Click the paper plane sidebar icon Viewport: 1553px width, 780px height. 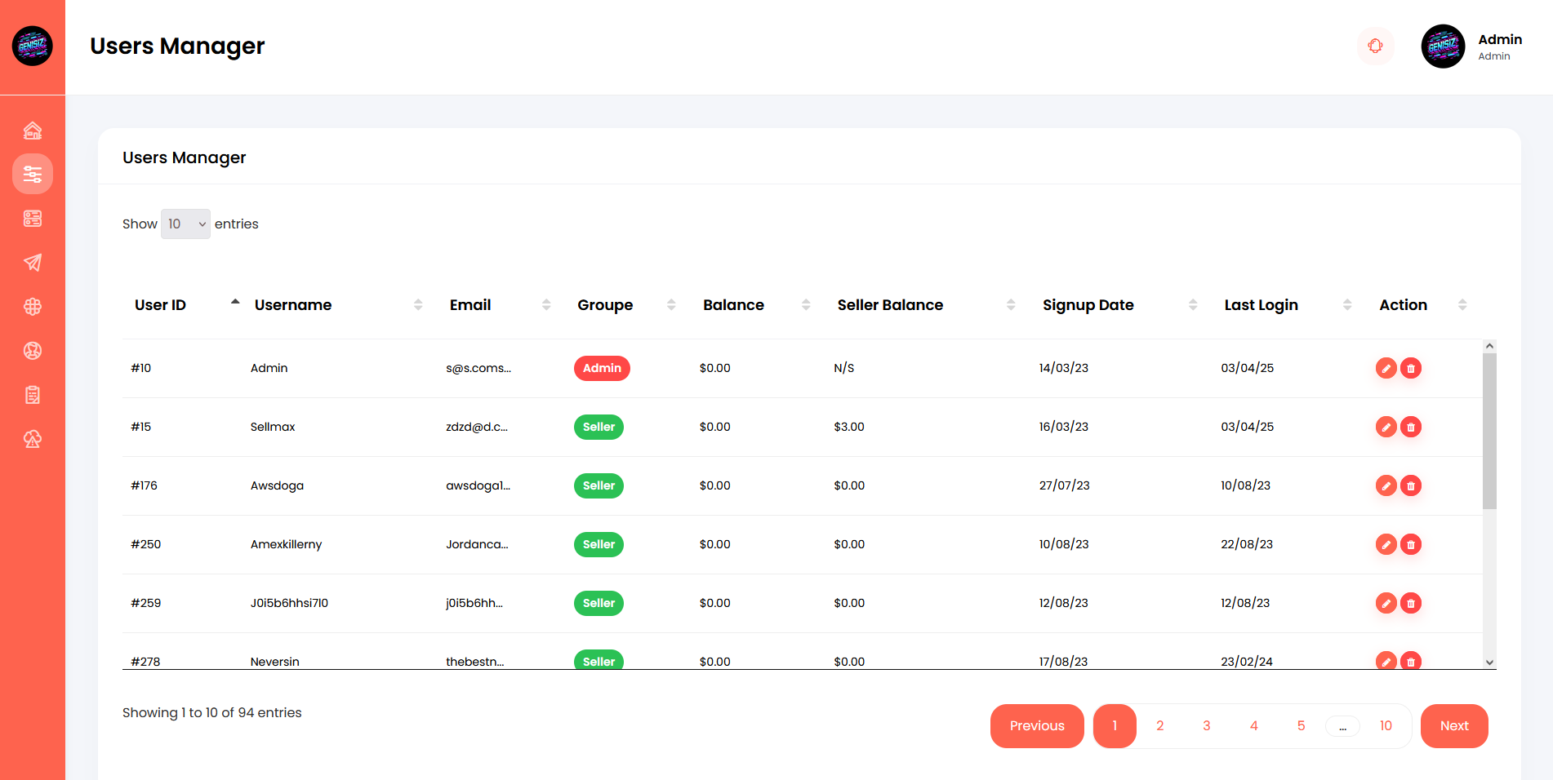point(33,263)
